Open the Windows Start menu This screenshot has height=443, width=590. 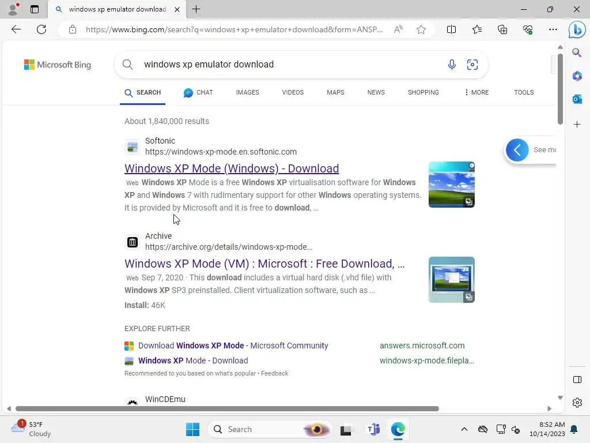[x=192, y=429]
